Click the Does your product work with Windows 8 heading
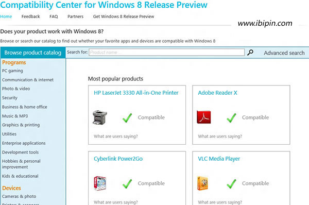The image size is (309, 205). tap(52, 31)
